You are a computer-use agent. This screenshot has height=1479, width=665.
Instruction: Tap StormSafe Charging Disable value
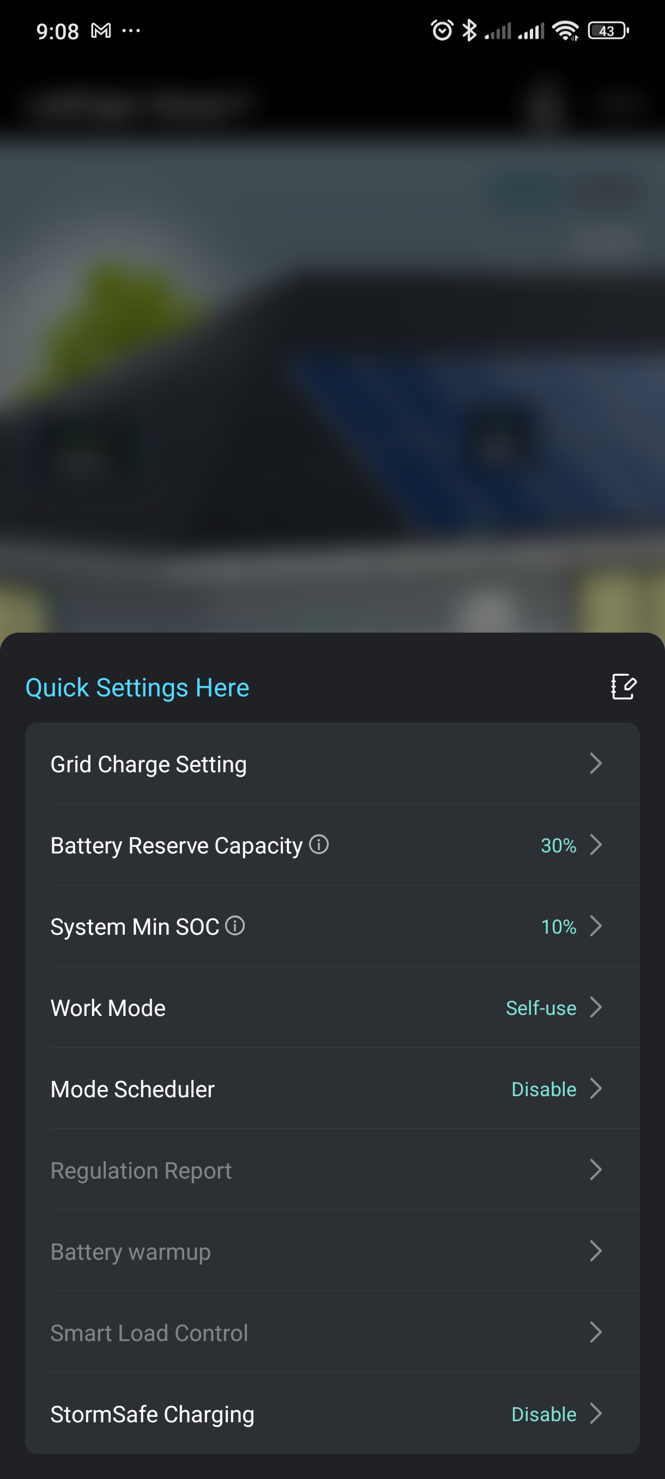[543, 1414]
